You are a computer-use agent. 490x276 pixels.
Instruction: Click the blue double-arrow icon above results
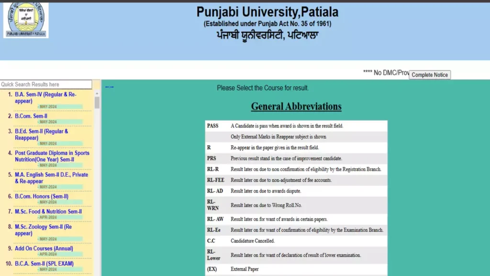click(x=109, y=87)
